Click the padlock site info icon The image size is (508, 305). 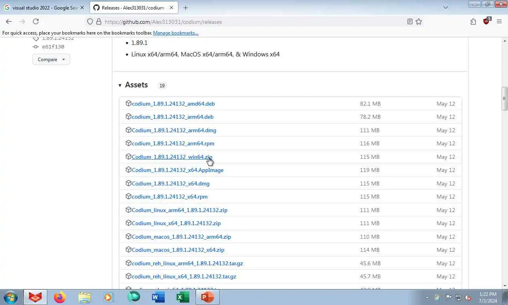pyautogui.click(x=99, y=22)
